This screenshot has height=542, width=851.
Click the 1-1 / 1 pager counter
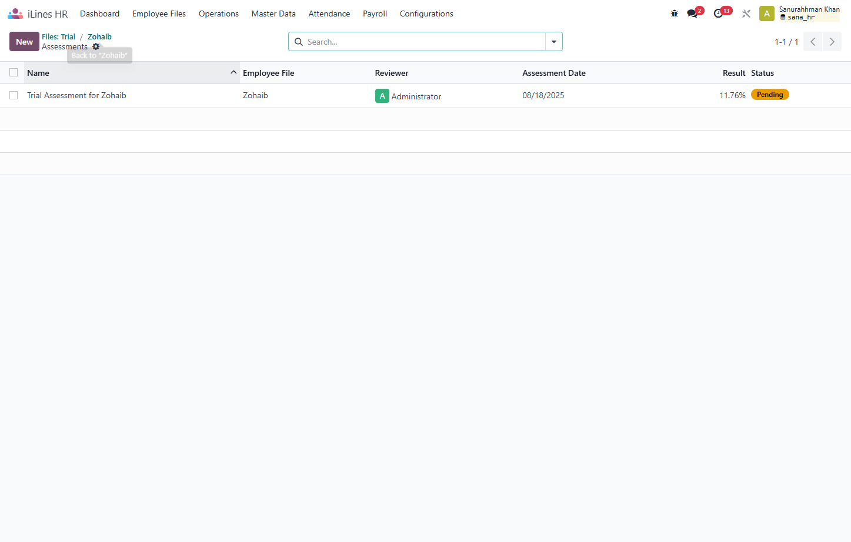(x=786, y=42)
